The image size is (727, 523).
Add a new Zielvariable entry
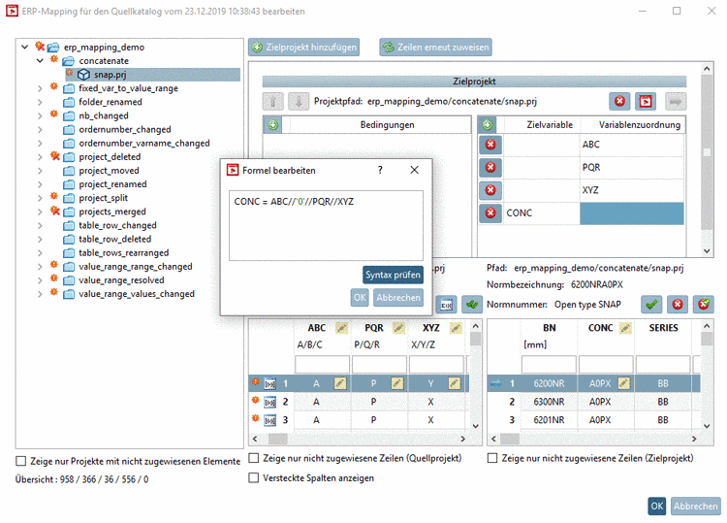pos(488,125)
